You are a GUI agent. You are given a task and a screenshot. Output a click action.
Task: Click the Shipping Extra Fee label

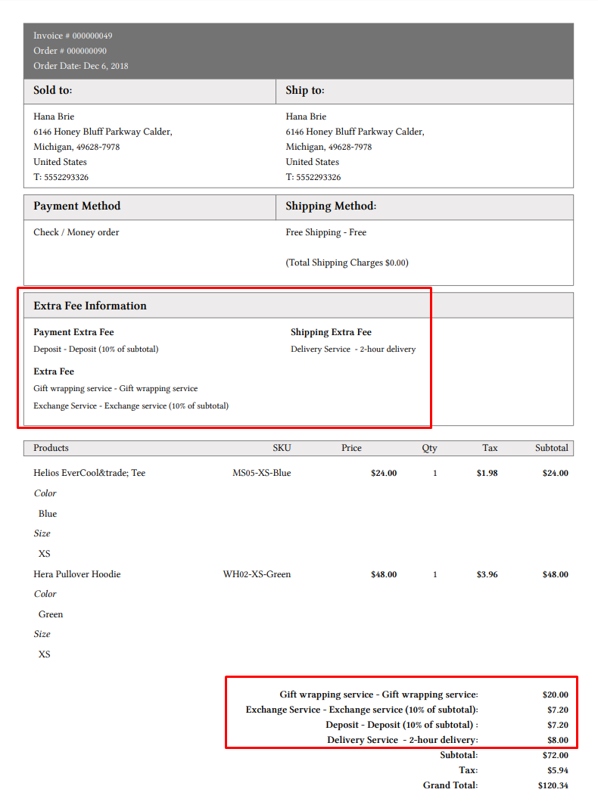(x=331, y=332)
